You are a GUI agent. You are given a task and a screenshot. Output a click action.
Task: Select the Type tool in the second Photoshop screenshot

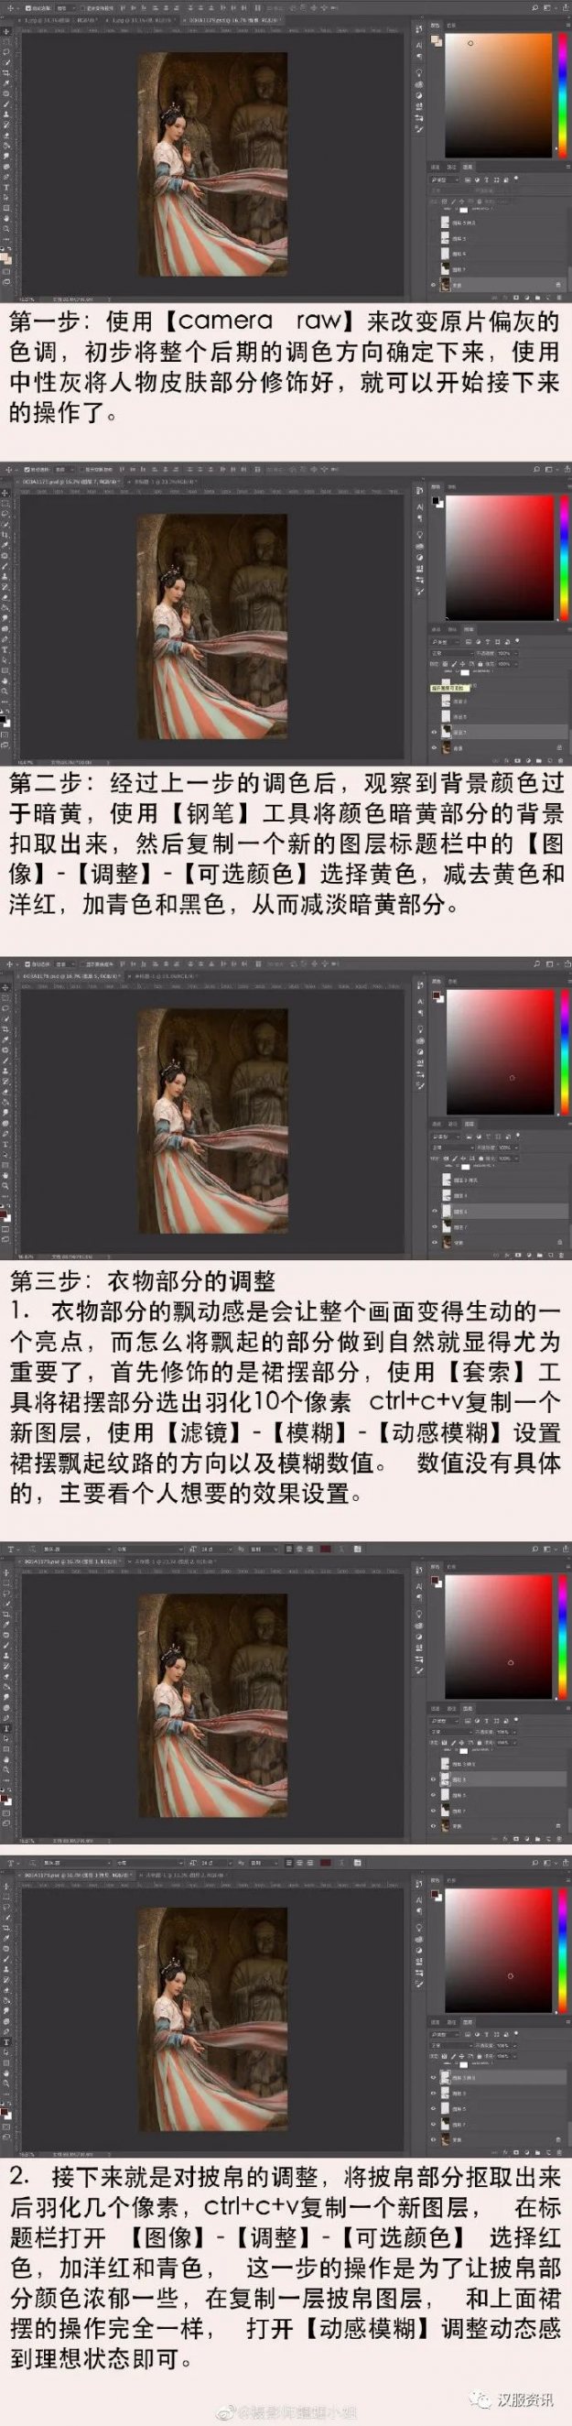[x=6, y=650]
